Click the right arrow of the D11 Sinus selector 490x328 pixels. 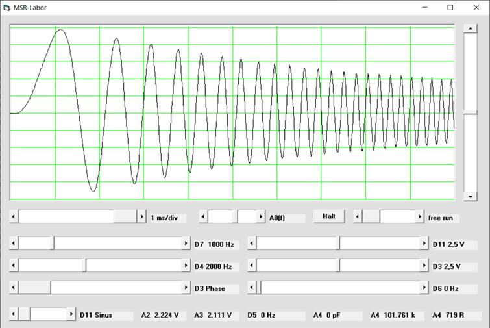tap(71, 314)
